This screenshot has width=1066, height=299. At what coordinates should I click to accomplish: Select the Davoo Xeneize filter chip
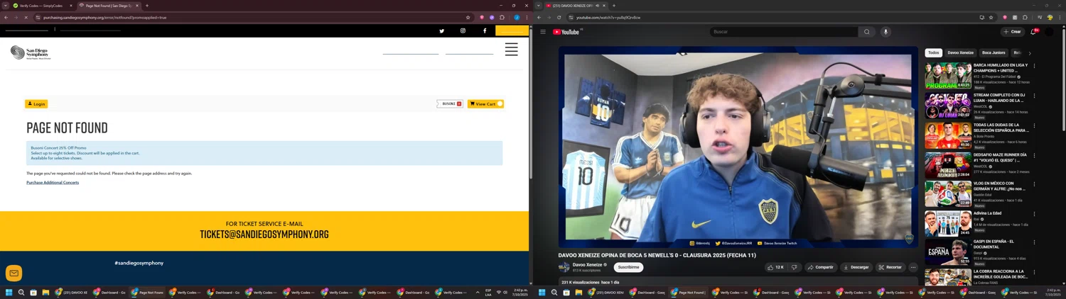point(960,52)
